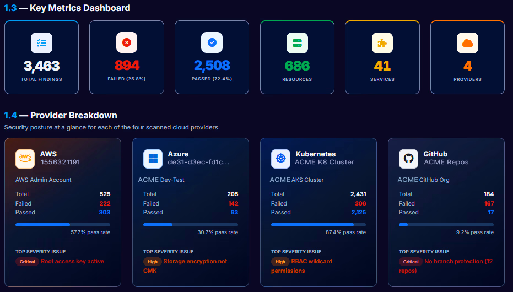Click the High badge on Kubernetes card
513x292 pixels.
point(280,262)
